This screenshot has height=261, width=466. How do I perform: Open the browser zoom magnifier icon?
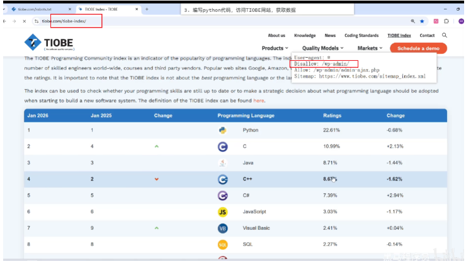(x=413, y=21)
